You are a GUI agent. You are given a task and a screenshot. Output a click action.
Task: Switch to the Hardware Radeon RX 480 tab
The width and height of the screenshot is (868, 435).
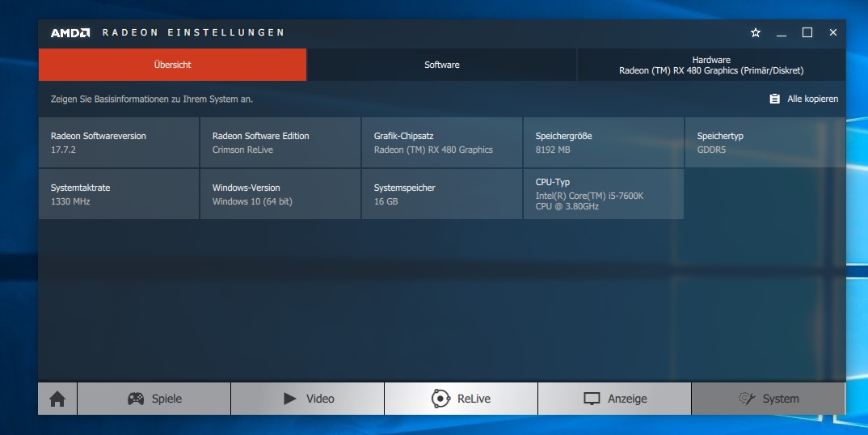coord(711,65)
